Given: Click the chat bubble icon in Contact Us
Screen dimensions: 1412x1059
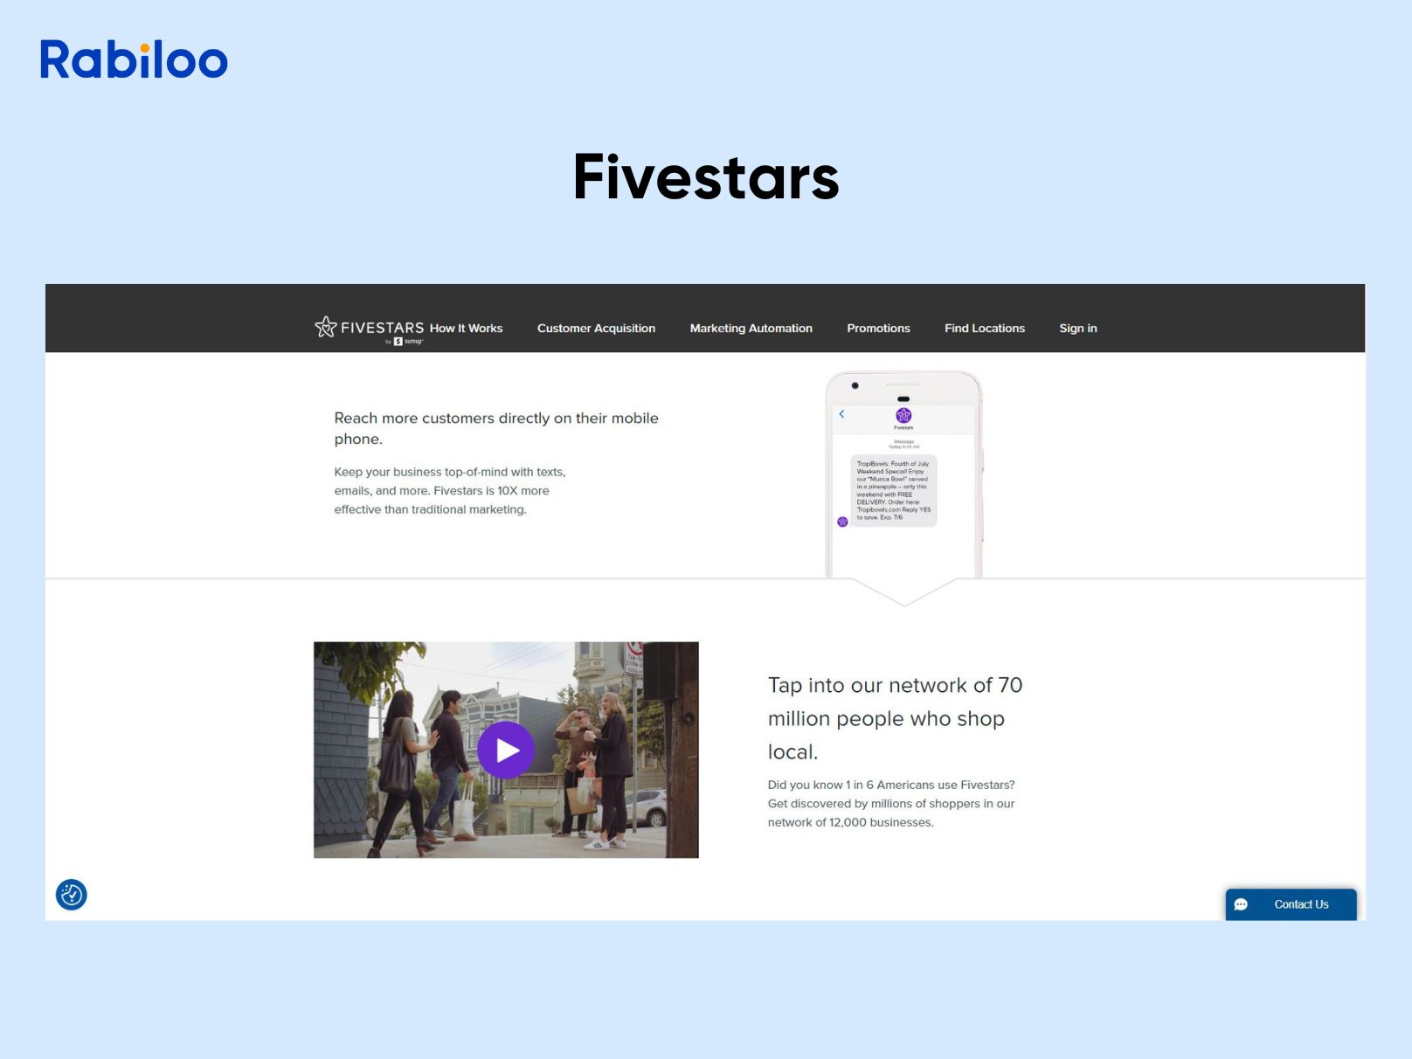Looking at the screenshot, I should (x=1241, y=904).
